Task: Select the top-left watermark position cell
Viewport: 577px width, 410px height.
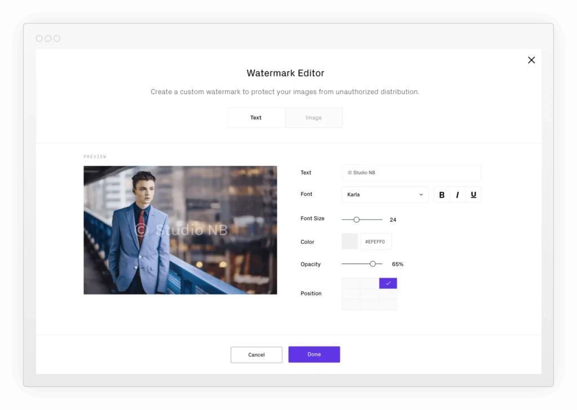Action: [x=350, y=283]
